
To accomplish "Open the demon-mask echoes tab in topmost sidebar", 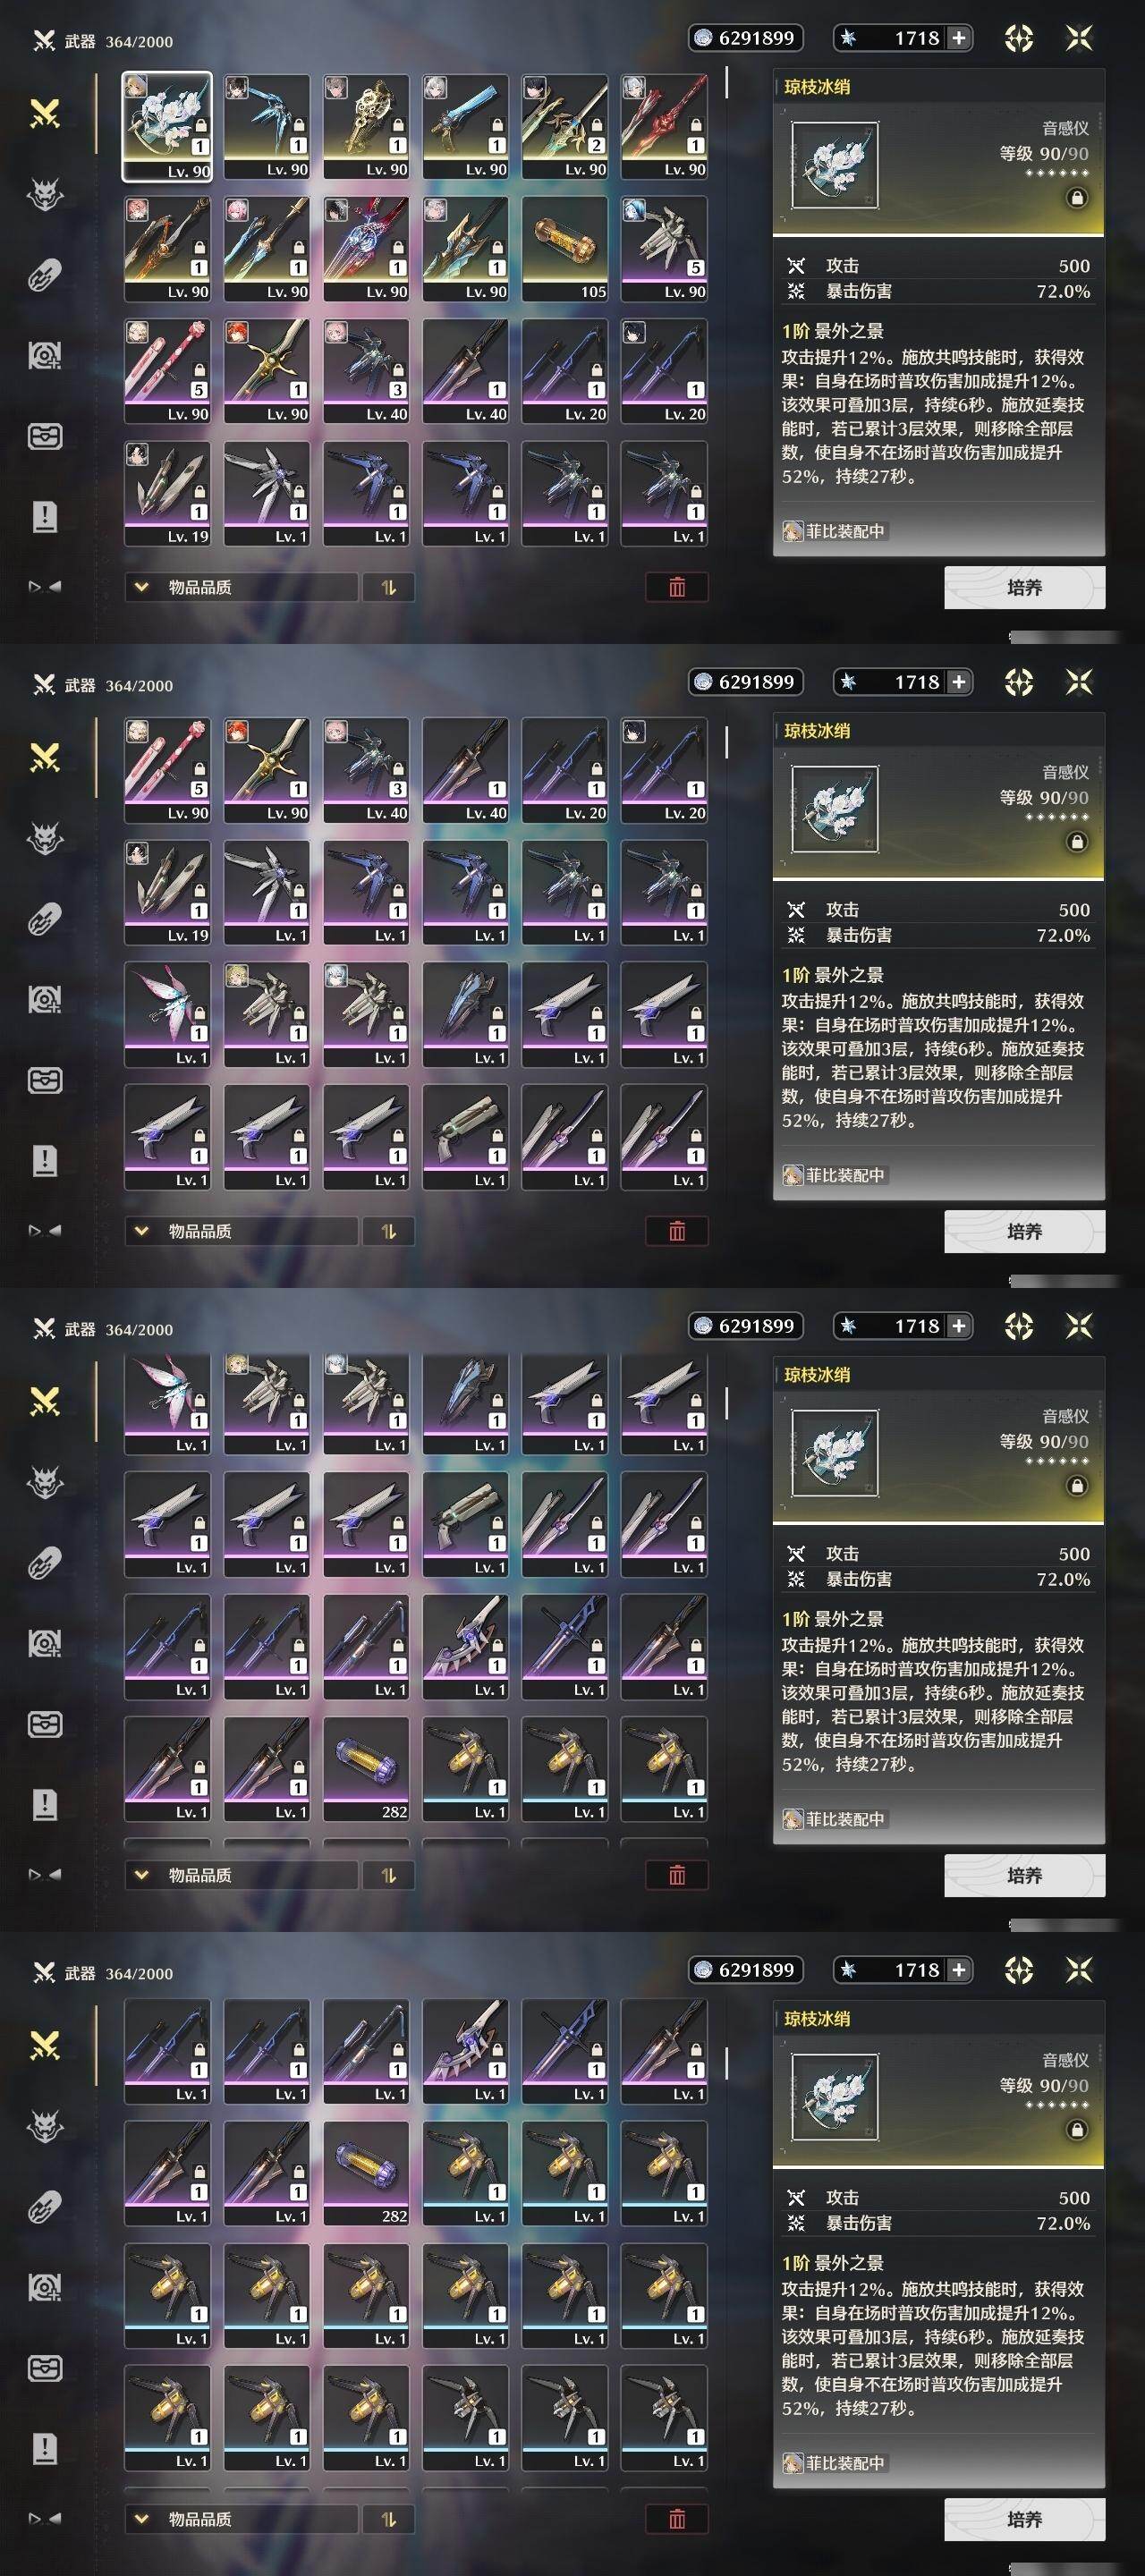I will 44,194.
